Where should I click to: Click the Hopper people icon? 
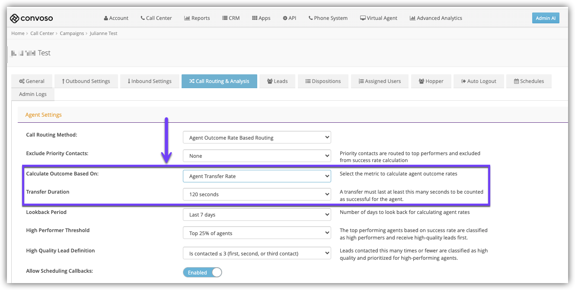[x=422, y=81]
